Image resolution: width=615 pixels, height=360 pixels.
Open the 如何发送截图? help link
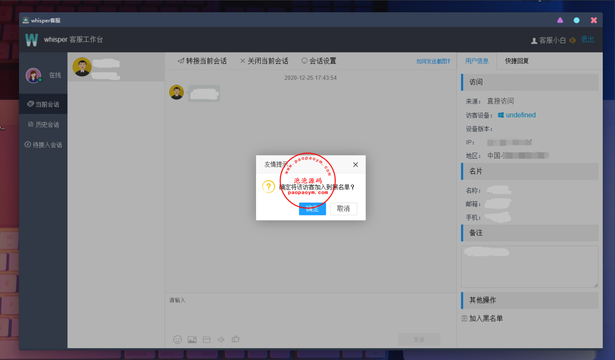click(433, 61)
